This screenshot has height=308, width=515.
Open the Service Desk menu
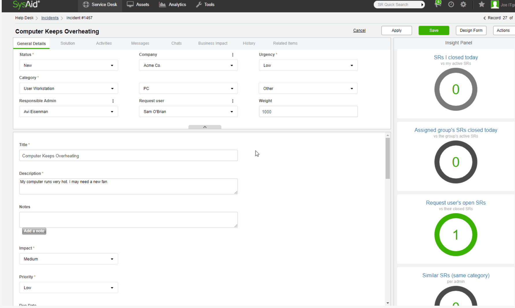coord(100,5)
